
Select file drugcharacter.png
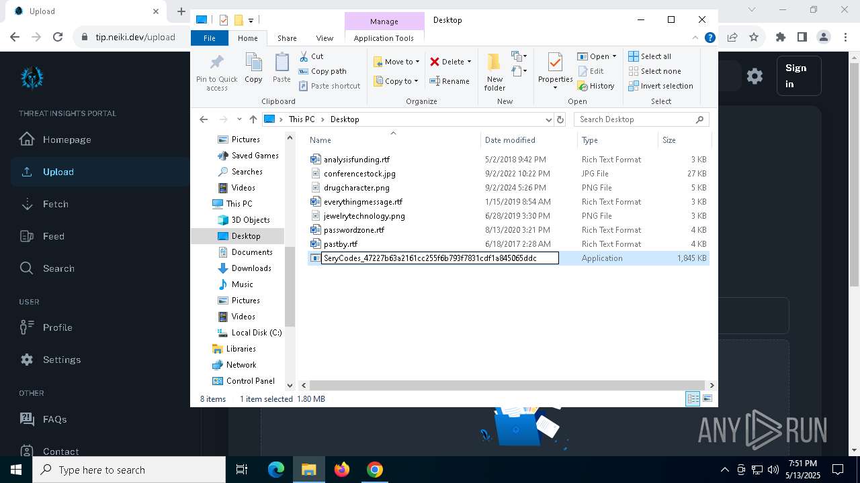tap(357, 188)
